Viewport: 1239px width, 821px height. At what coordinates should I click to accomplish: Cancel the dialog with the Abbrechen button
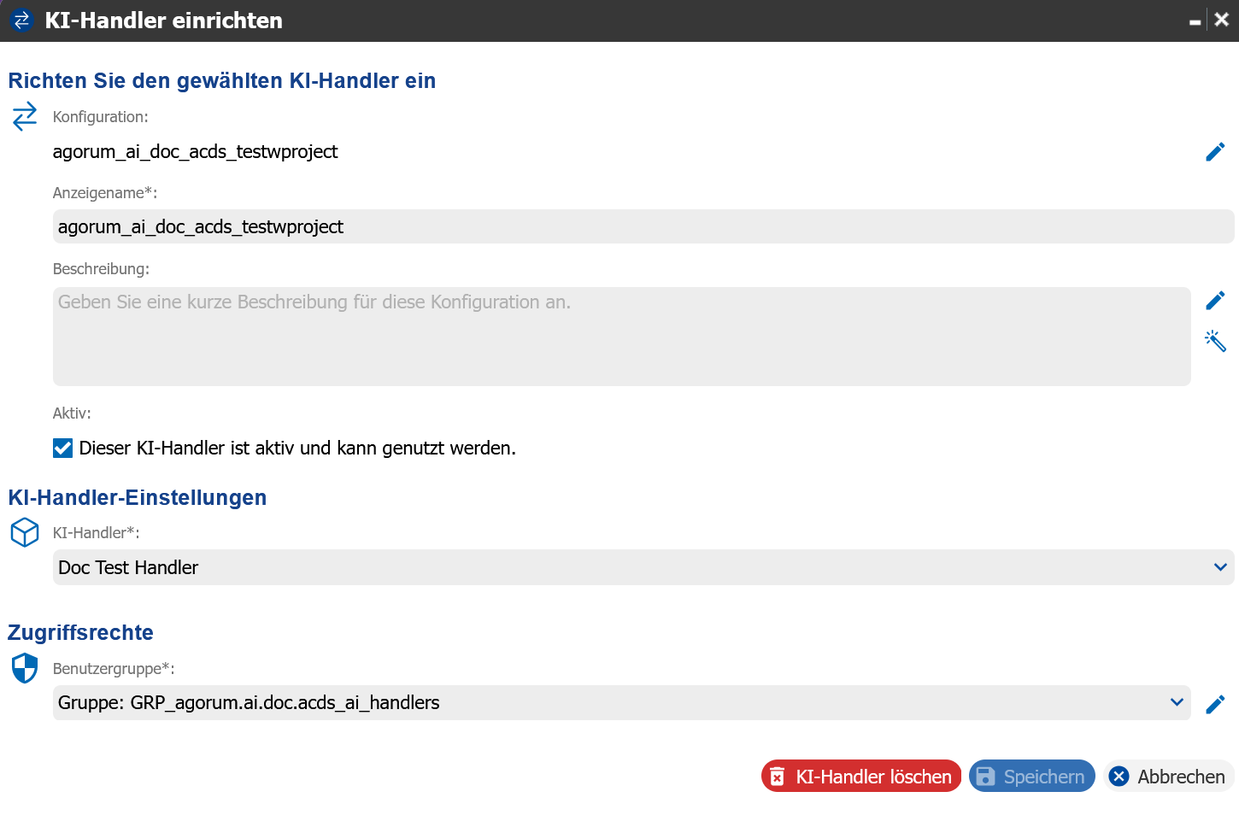(x=1168, y=777)
